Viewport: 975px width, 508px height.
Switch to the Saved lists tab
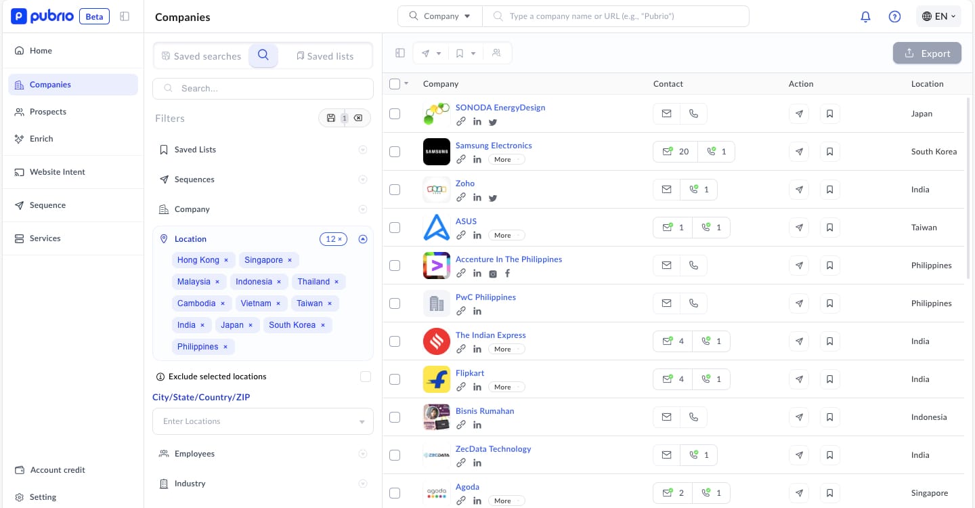pos(325,56)
